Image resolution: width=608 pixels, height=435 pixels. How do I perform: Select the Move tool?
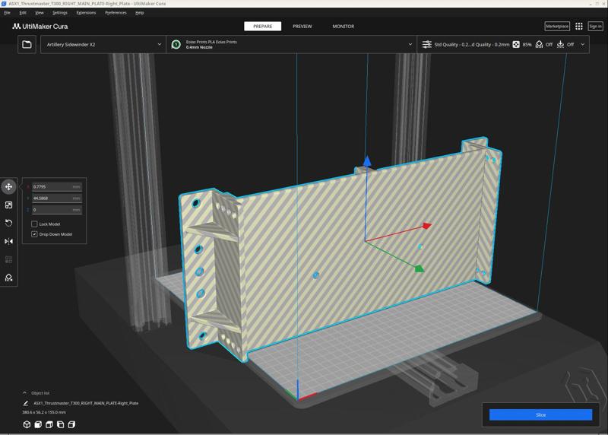[x=8, y=186]
